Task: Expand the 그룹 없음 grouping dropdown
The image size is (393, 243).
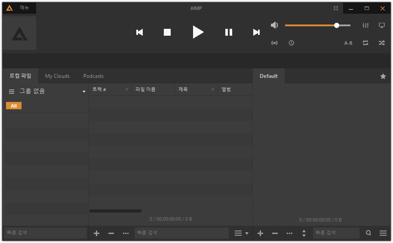Action: 84,92
